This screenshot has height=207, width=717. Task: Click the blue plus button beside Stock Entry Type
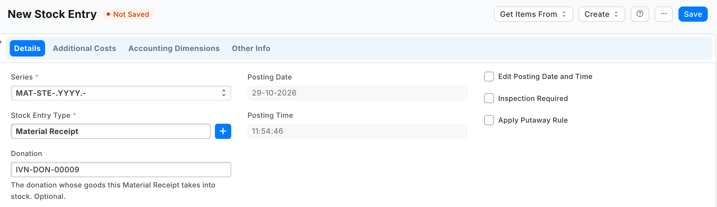223,131
